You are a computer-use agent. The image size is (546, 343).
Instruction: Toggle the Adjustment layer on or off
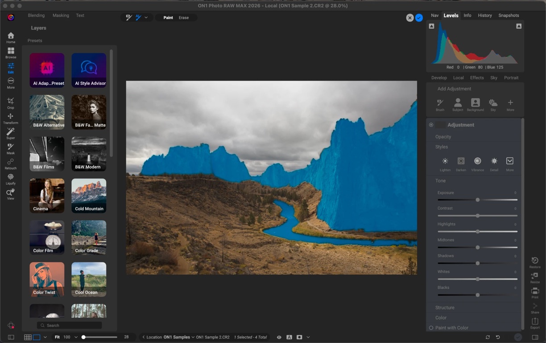tap(431, 125)
